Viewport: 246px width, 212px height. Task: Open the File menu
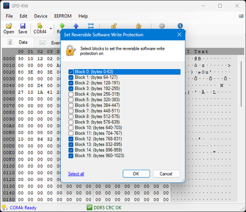(x=9, y=16)
